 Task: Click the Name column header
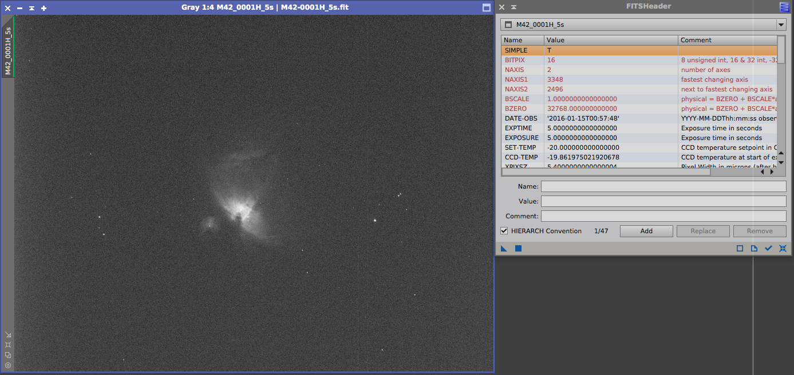[523, 40]
